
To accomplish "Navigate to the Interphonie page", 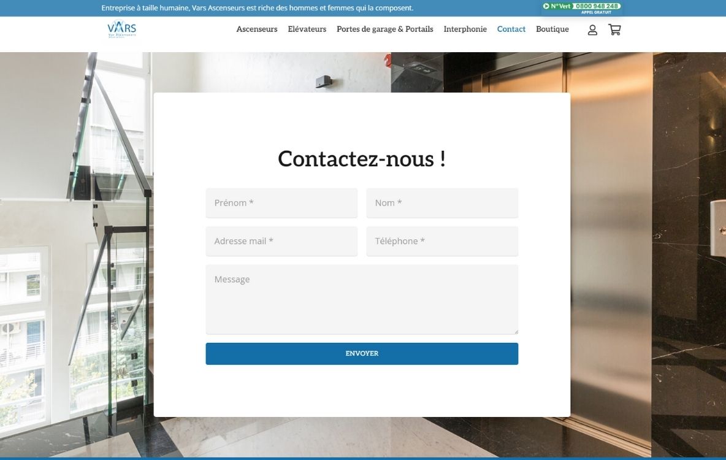I will (x=465, y=29).
